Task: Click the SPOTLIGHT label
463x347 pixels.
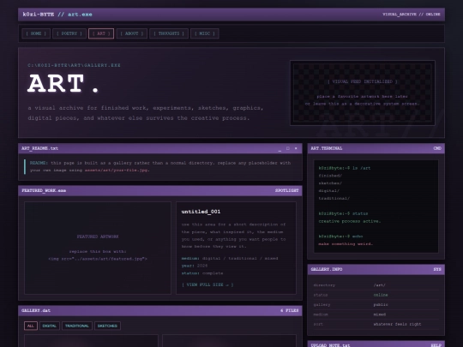Action: (x=286, y=190)
